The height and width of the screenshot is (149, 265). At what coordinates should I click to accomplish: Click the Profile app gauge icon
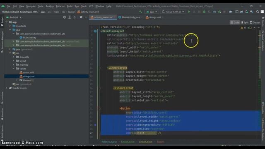coord(214,12)
